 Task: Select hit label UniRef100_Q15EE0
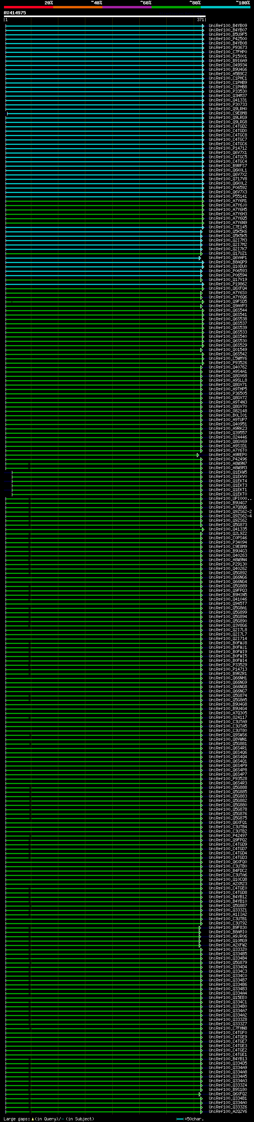click(228, 998)
